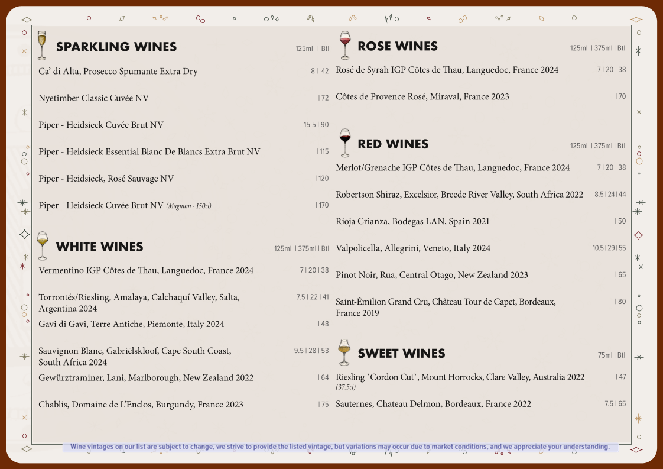The height and width of the screenshot is (469, 663).
Task: Click the Miraval rosé price 70
Action: tap(620, 96)
